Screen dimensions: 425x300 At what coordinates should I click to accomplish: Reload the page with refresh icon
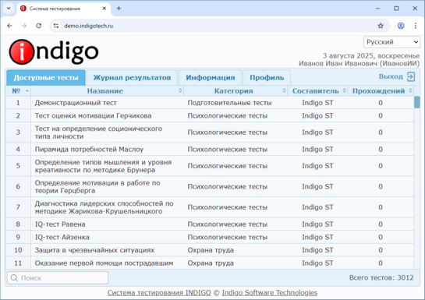[39, 26]
